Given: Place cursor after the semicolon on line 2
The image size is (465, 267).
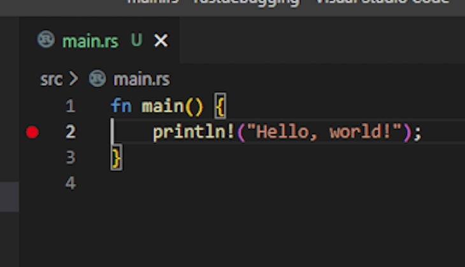Looking at the screenshot, I should [x=423, y=132].
